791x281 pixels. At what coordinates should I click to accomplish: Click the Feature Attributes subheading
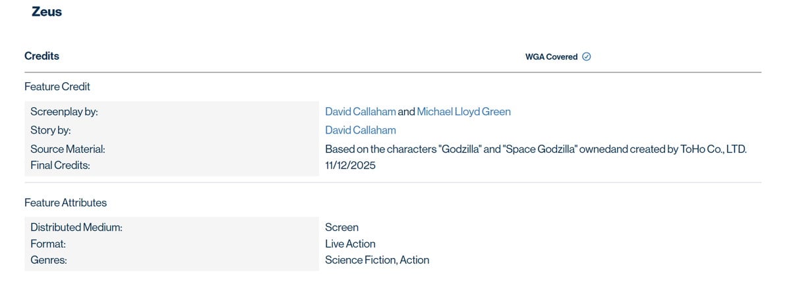(65, 203)
